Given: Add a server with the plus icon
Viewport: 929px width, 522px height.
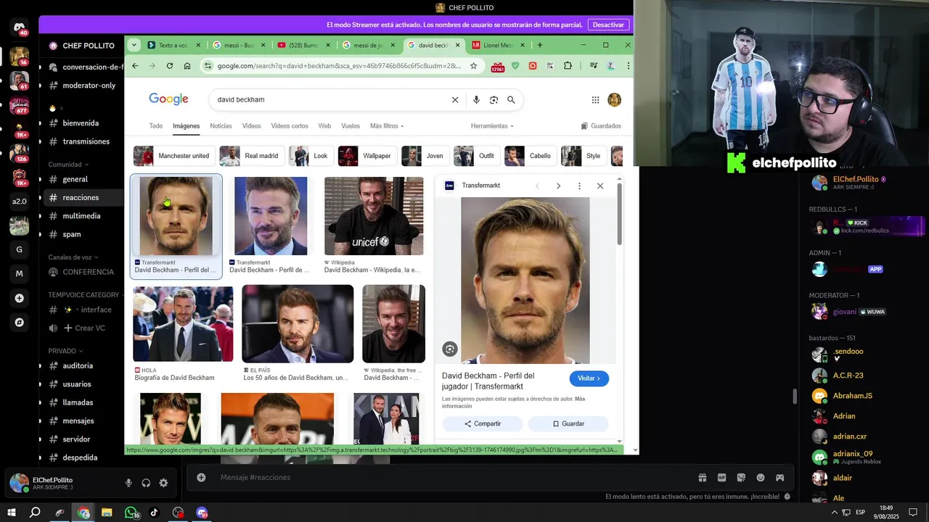Looking at the screenshot, I should tap(19, 298).
